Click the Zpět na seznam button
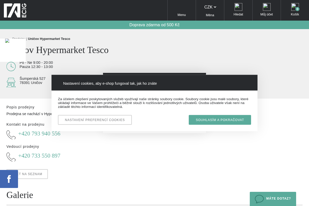This screenshot has width=309, height=206. (x=27, y=174)
